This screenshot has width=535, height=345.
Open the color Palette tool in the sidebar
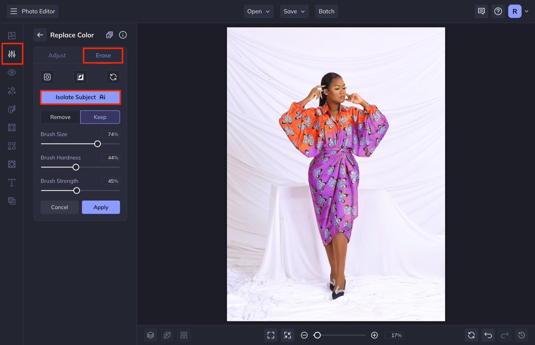(x=12, y=109)
